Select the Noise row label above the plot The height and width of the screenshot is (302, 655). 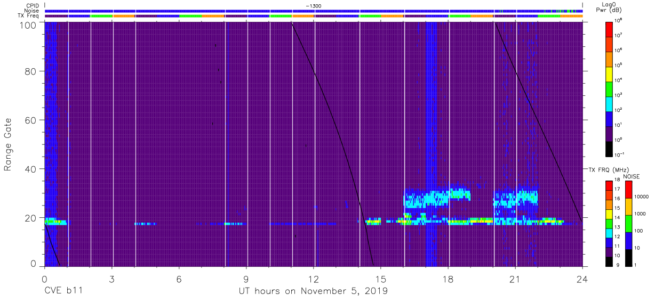33,11
